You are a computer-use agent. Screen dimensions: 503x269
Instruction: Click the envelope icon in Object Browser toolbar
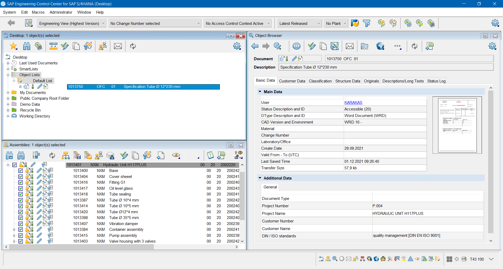350,46
